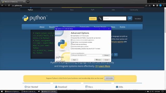
Task: Click the GIVE NOW button
Action: point(109,78)
